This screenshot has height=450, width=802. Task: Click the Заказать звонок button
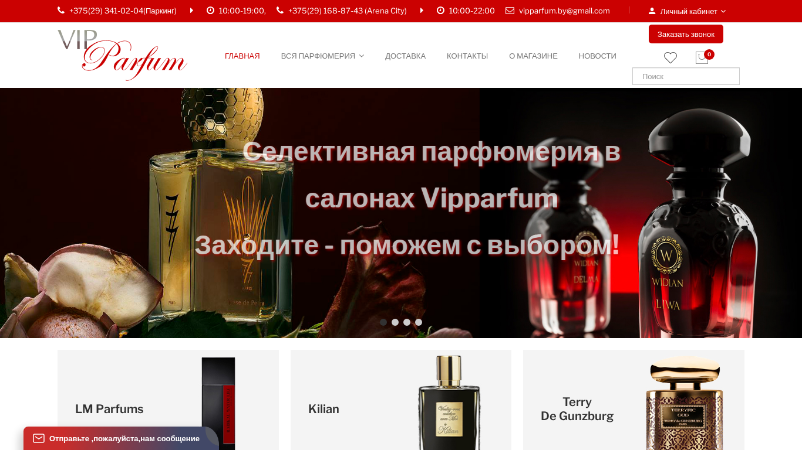pos(686,34)
